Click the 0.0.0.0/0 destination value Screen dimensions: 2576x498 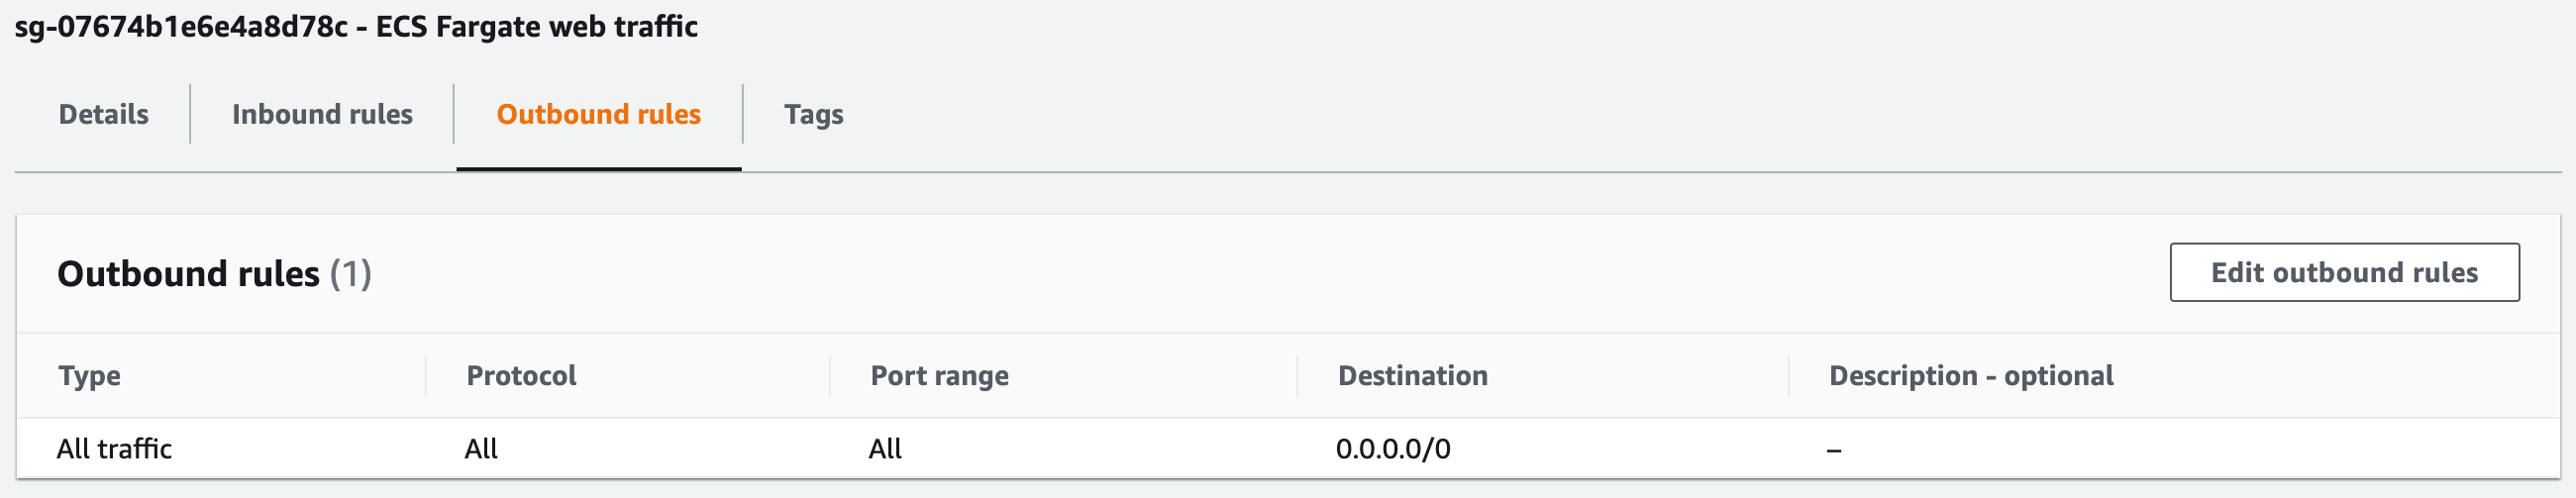tap(1393, 449)
